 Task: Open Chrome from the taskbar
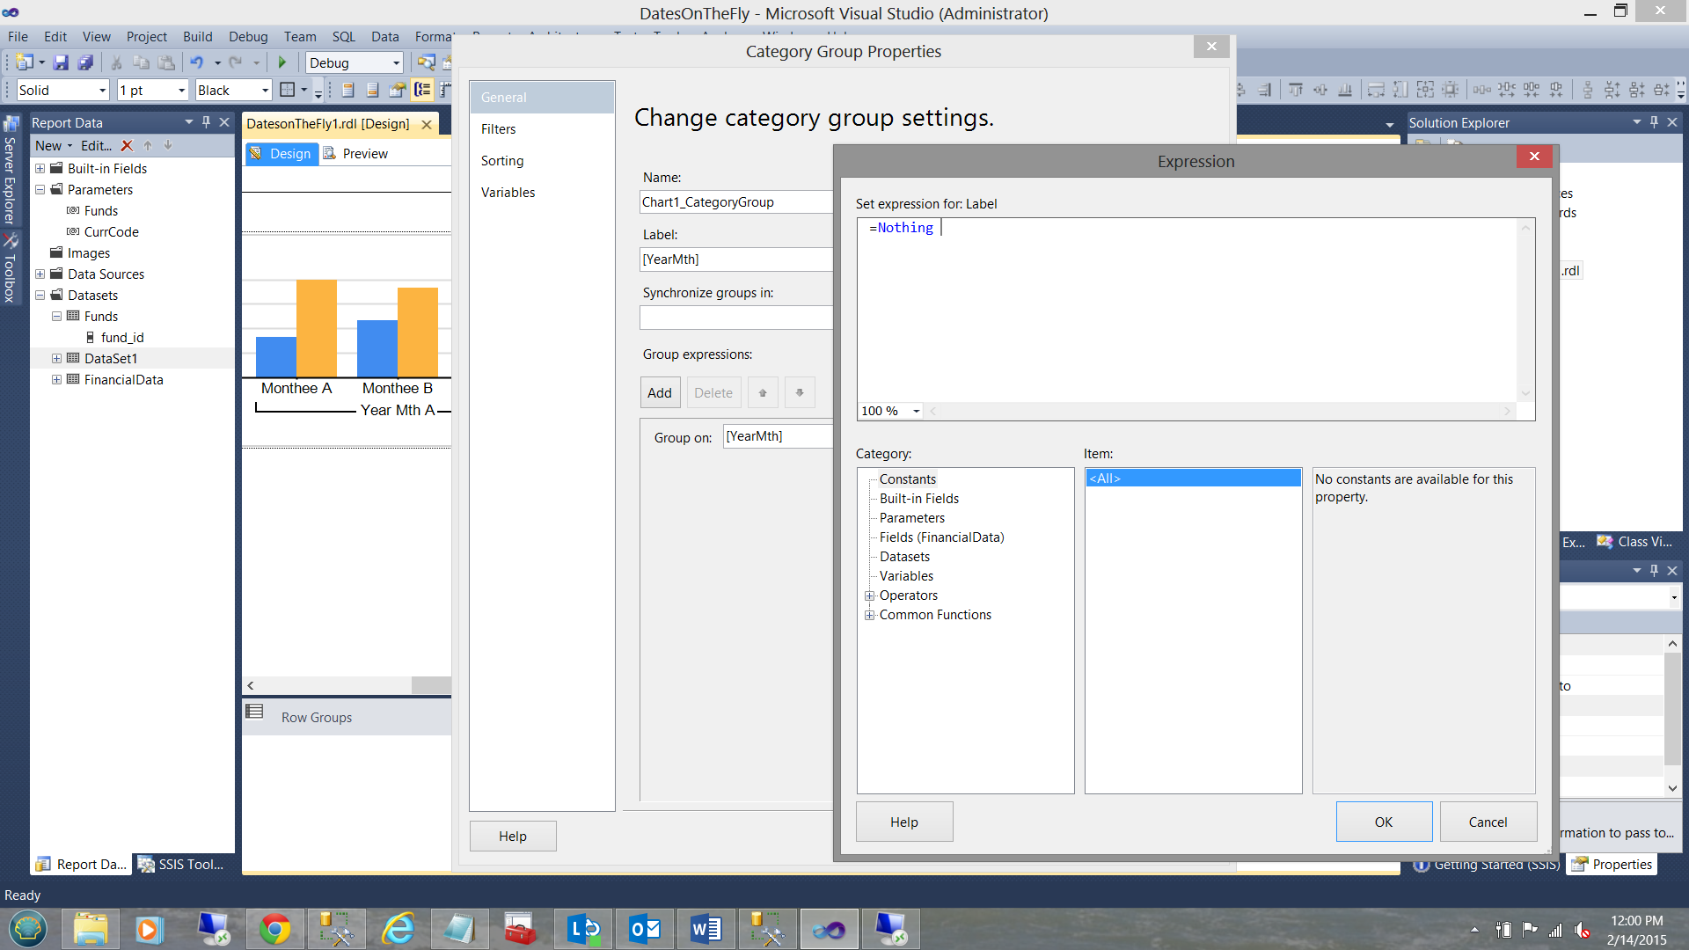coord(274,929)
